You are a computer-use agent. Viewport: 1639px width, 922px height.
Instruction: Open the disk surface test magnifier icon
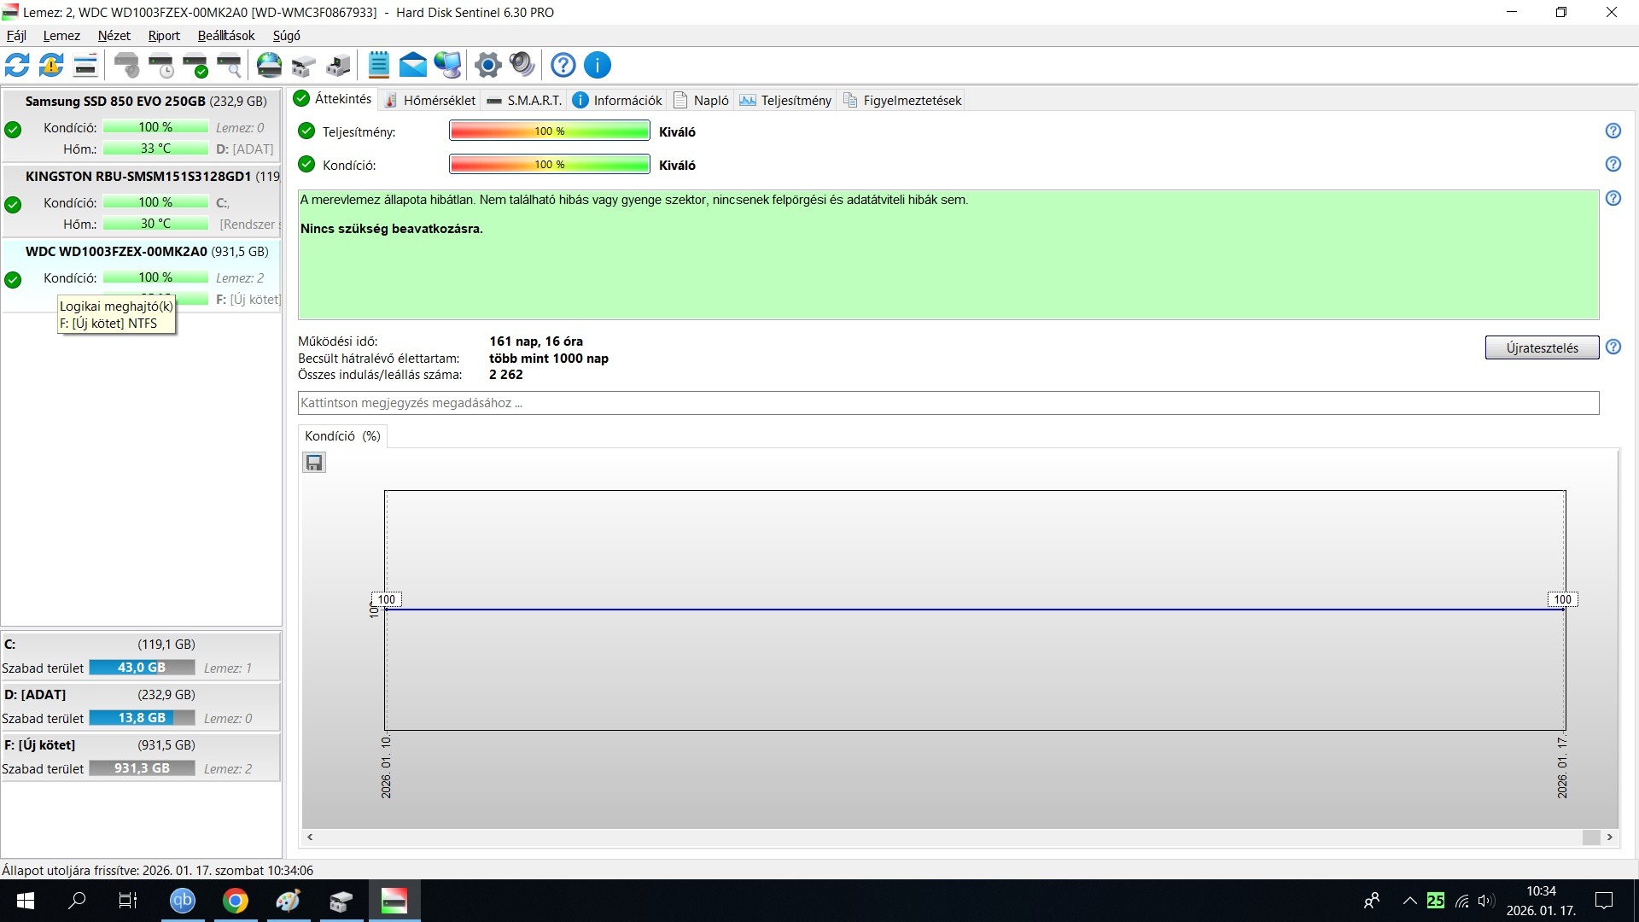tap(229, 65)
